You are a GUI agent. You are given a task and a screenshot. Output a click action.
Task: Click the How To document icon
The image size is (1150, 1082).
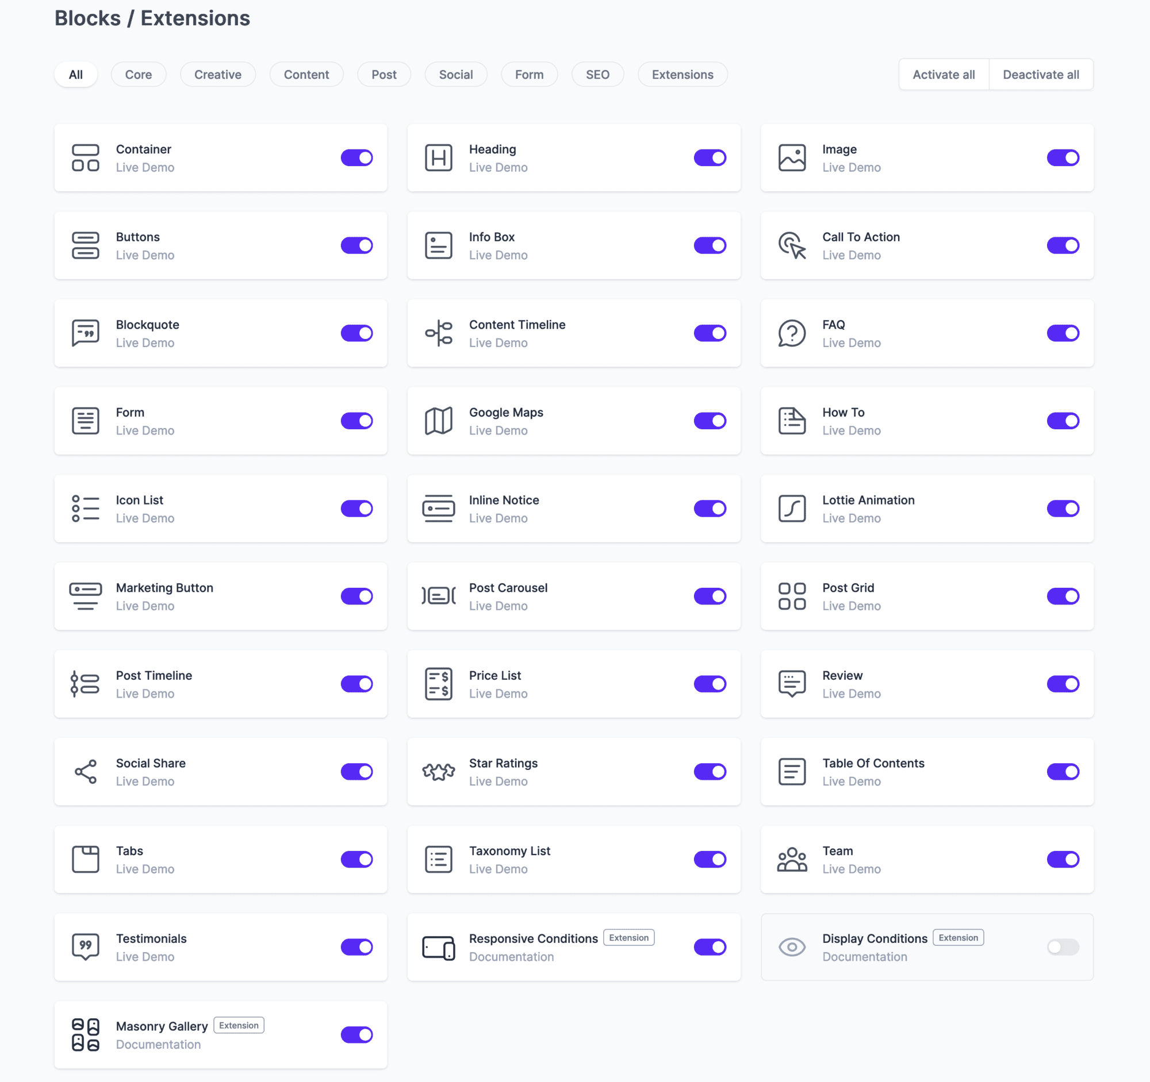coord(792,421)
